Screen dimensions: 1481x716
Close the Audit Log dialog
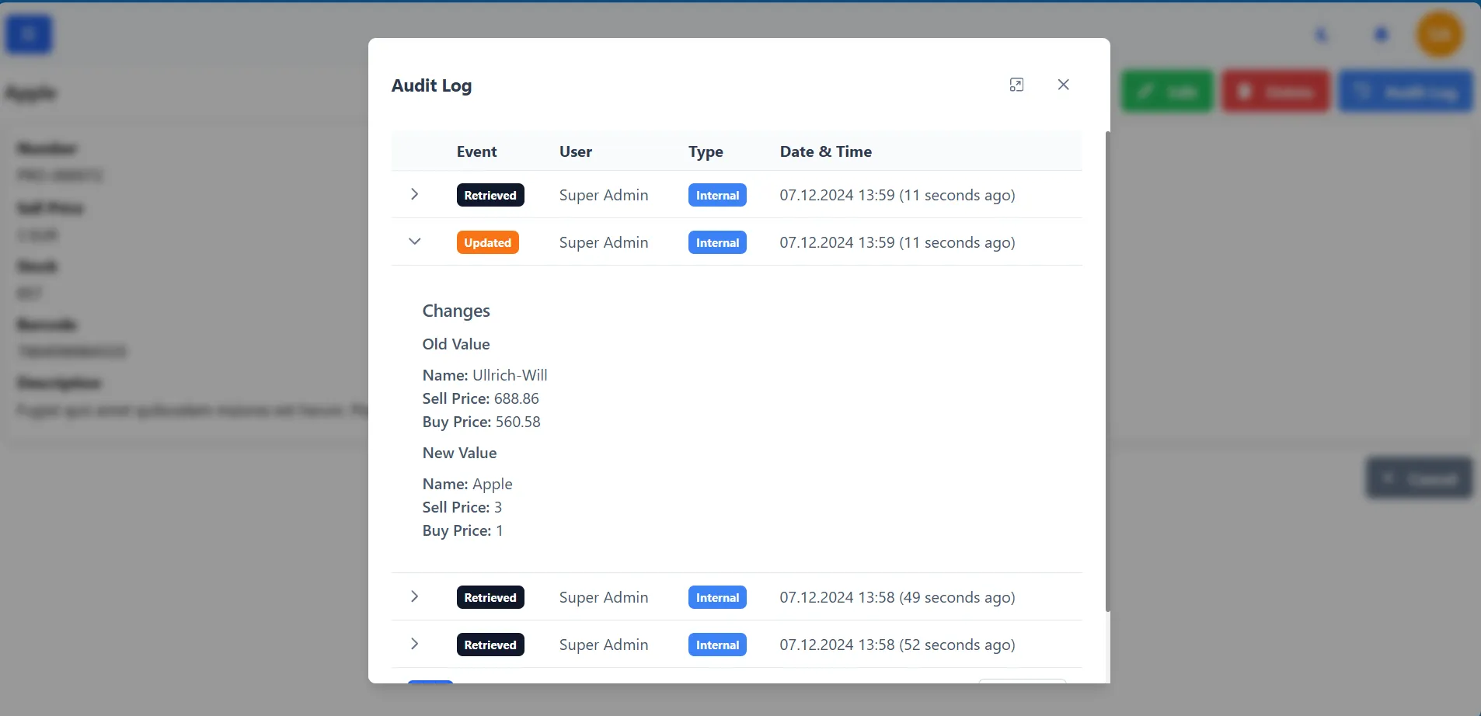click(x=1063, y=85)
